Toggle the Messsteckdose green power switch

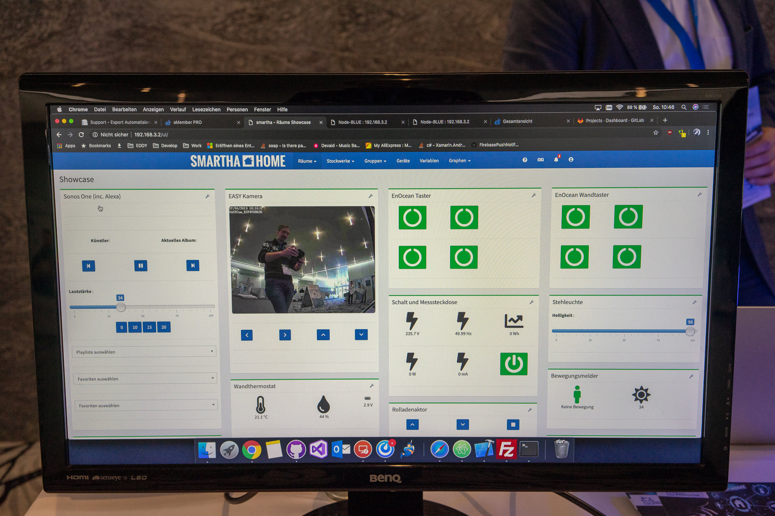pyautogui.click(x=514, y=364)
